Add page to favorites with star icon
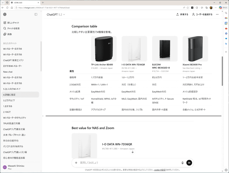The width and height of the screenshot is (229, 173). click(188, 8)
